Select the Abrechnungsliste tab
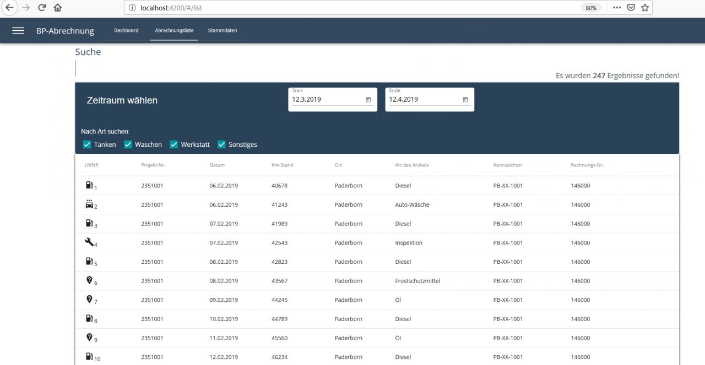This screenshot has height=365, width=705. coord(175,31)
